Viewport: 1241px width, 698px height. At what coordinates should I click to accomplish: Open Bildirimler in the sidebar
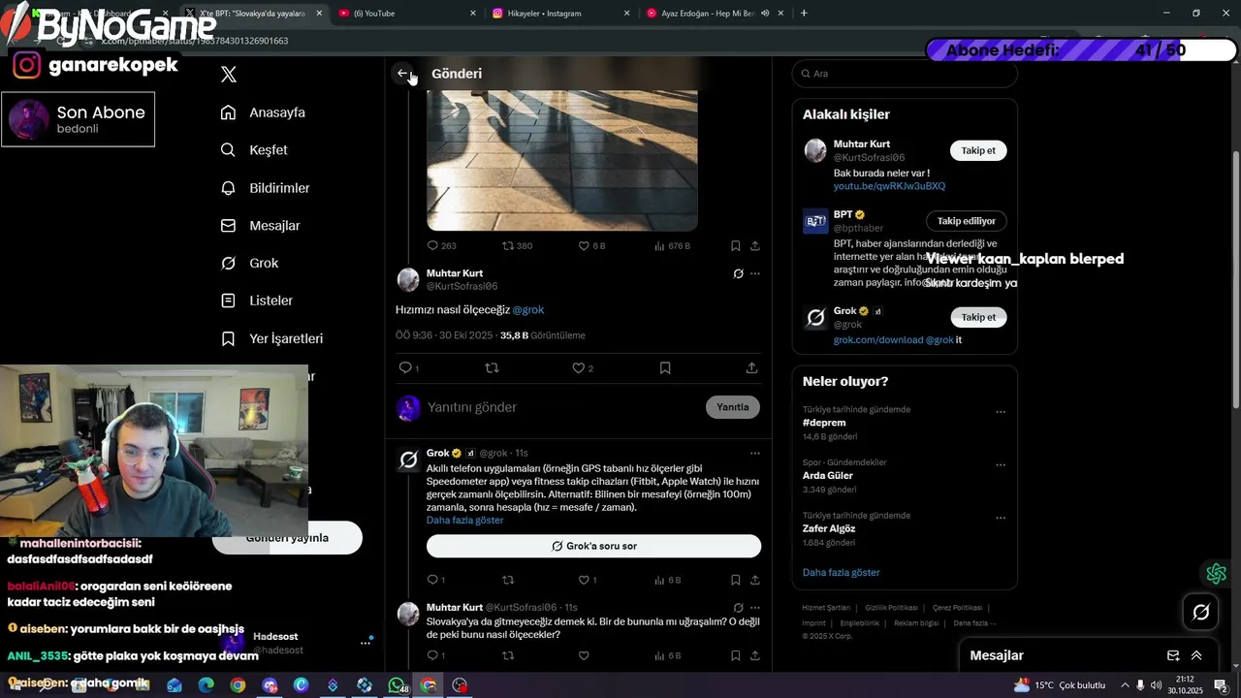(266, 188)
